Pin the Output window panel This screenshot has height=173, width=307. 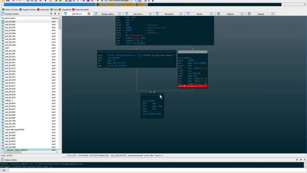301,160
